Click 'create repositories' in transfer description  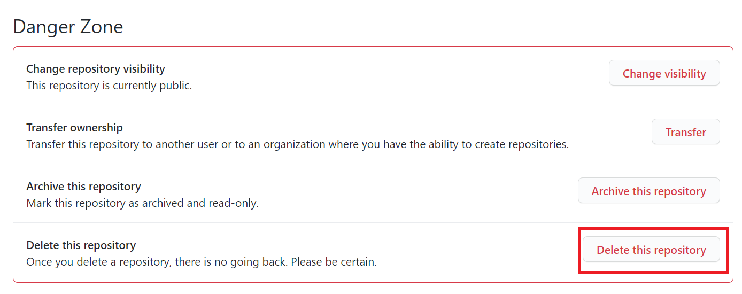[x=520, y=144]
